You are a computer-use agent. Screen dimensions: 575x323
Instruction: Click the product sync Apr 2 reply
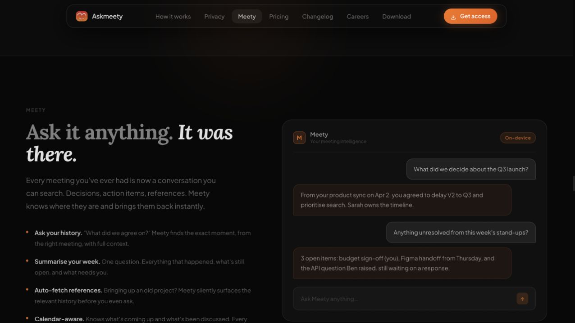pos(402,200)
